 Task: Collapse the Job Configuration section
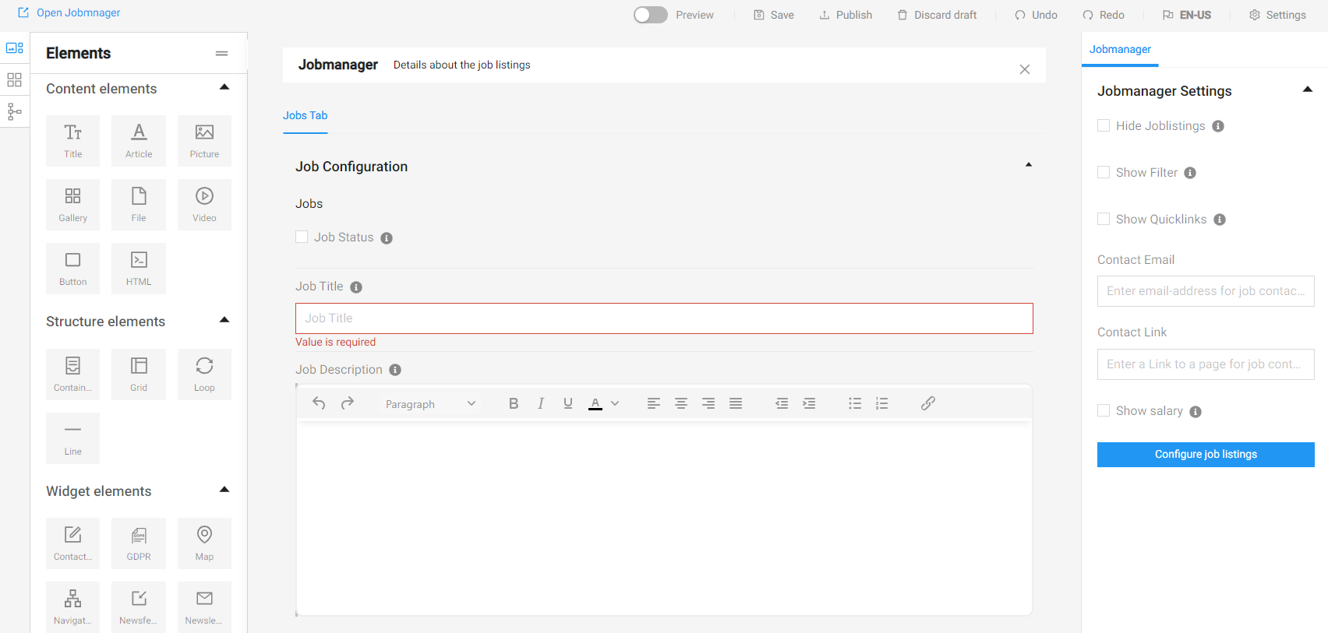(x=1028, y=165)
